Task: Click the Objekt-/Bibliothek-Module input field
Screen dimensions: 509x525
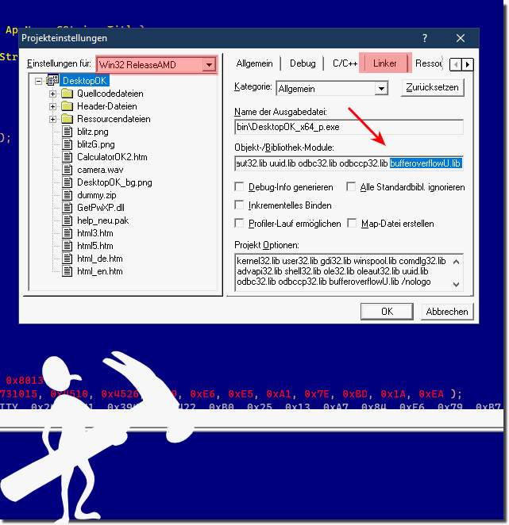Action: tap(349, 163)
